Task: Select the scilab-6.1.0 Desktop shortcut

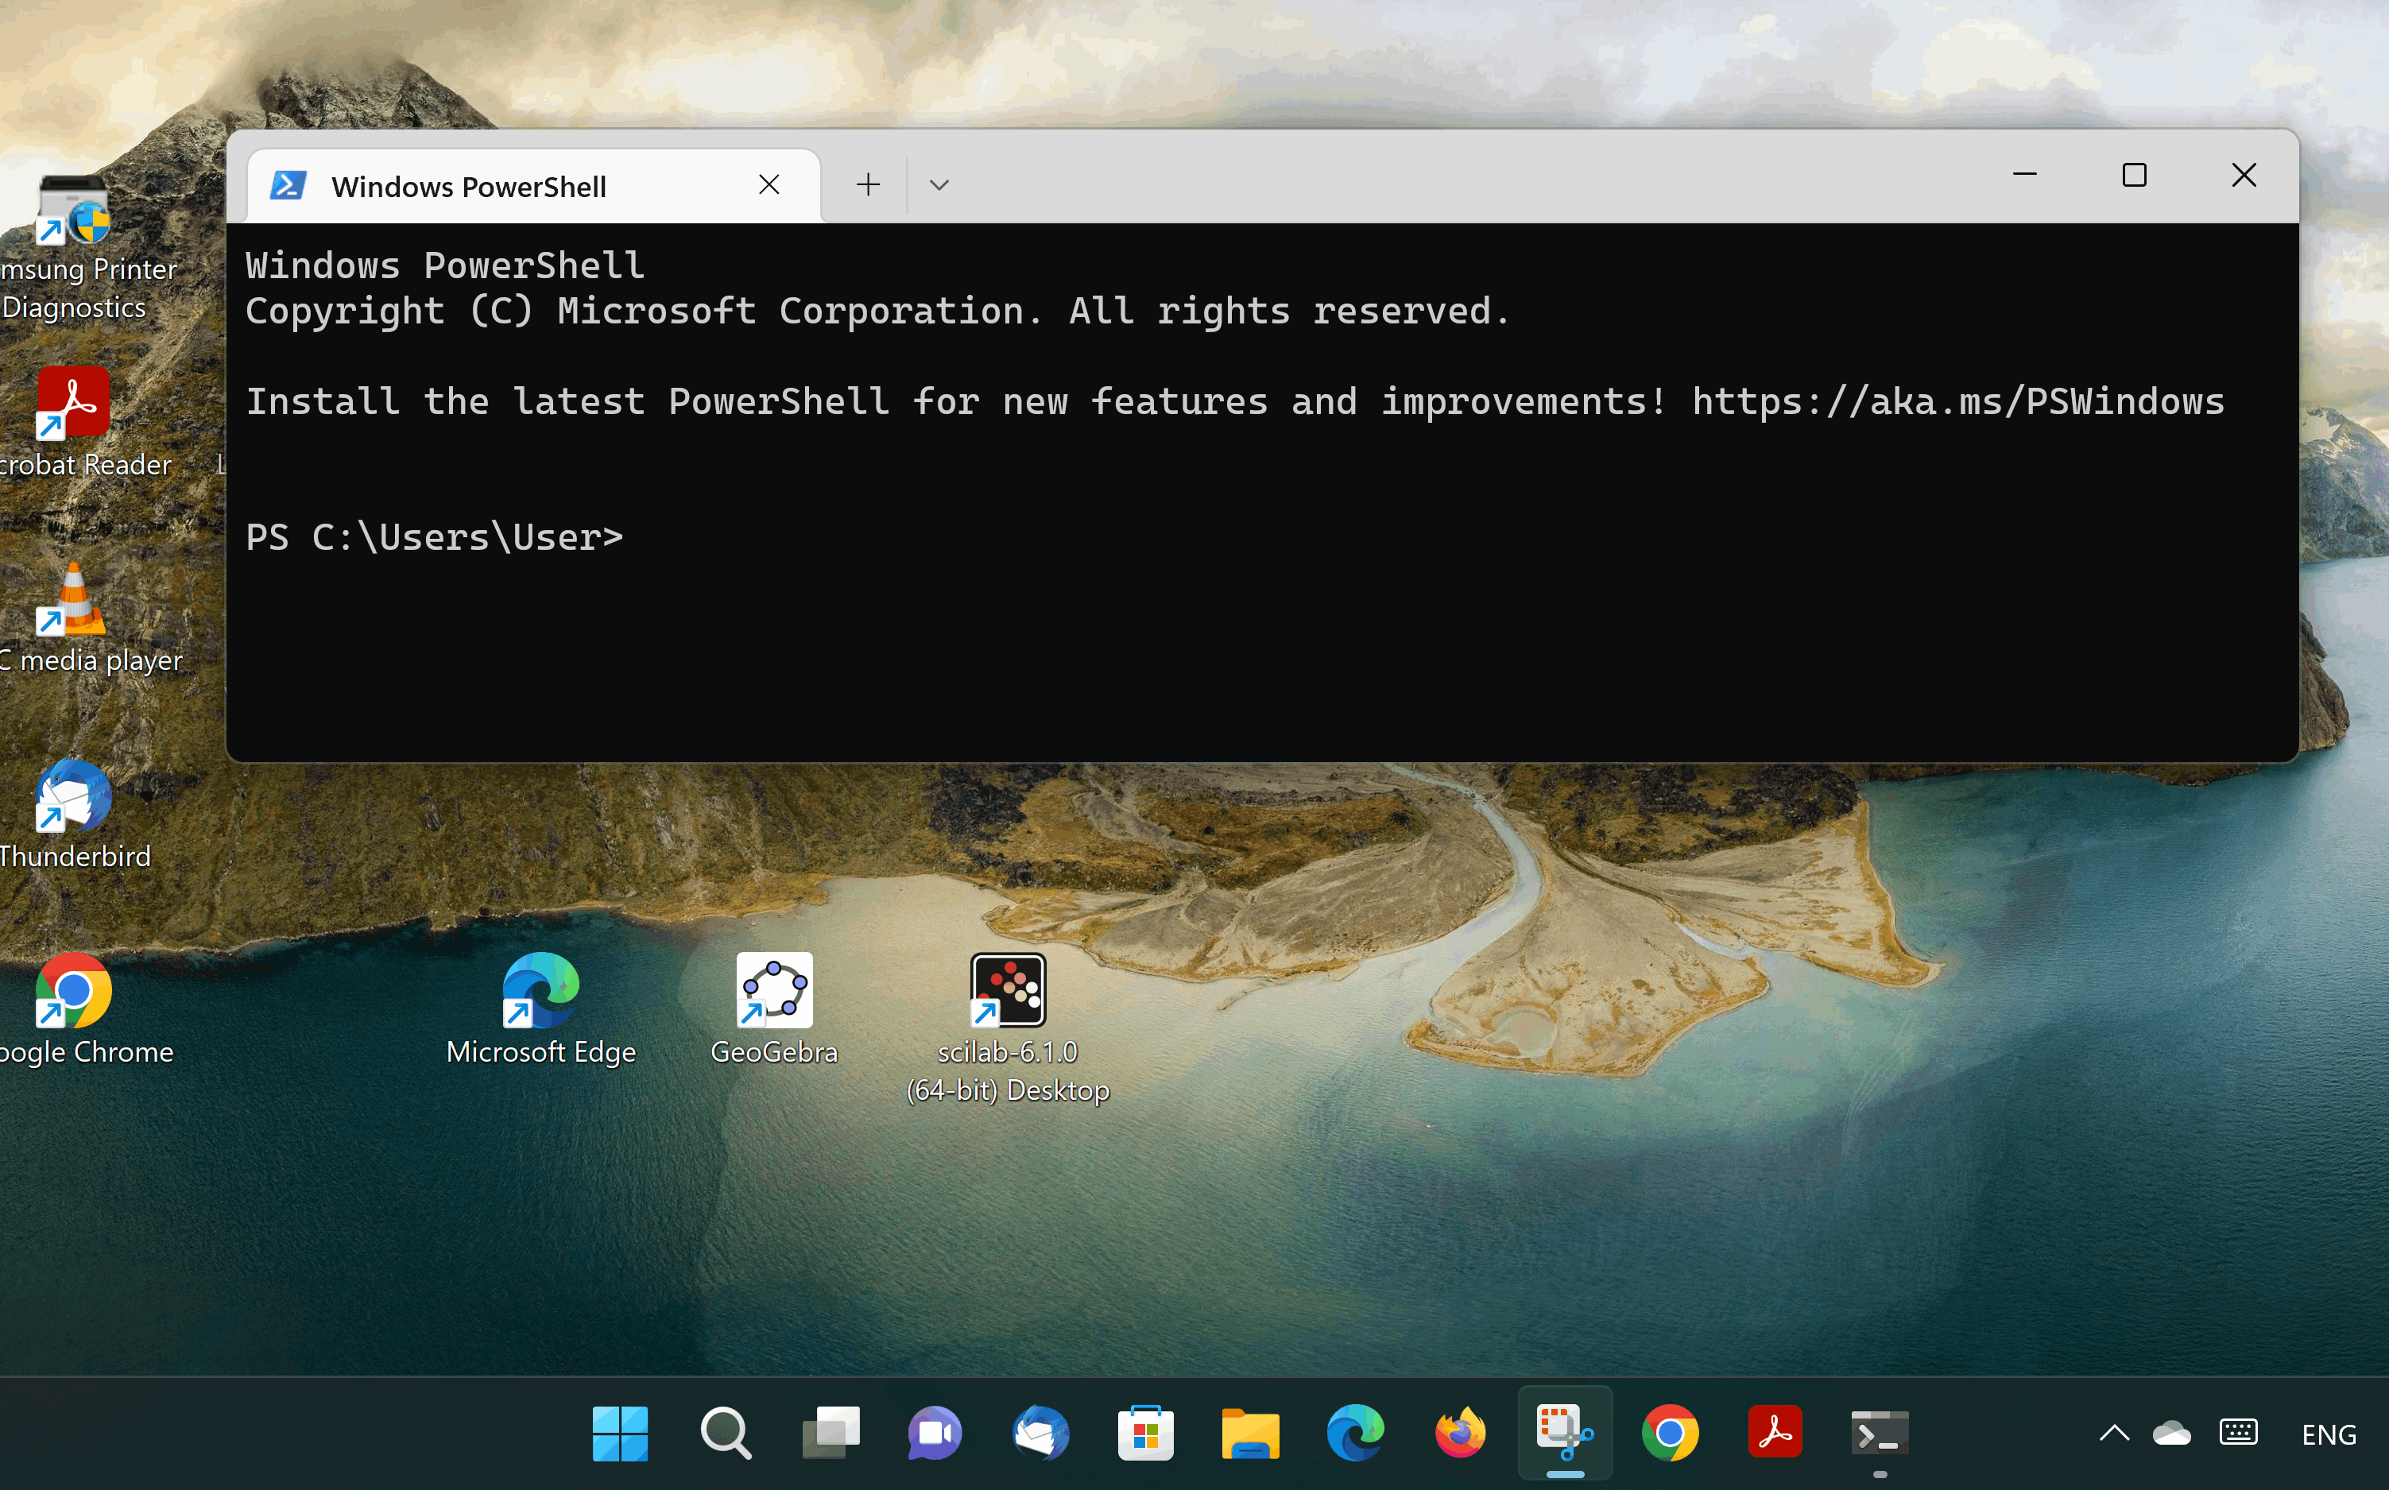Action: pyautogui.click(x=1007, y=1029)
